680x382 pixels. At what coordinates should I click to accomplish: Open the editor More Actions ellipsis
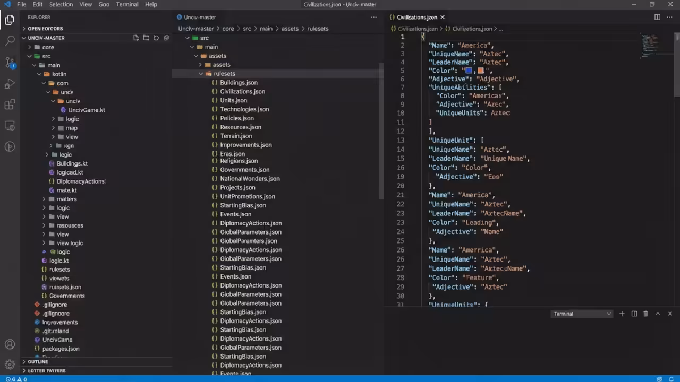669,17
